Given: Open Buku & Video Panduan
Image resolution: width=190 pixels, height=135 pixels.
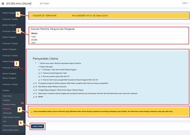Looking at the screenshot, I should pos(10,130).
